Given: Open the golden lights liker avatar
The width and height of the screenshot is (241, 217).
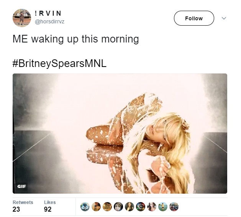Looking at the screenshot, I should pos(107,207).
